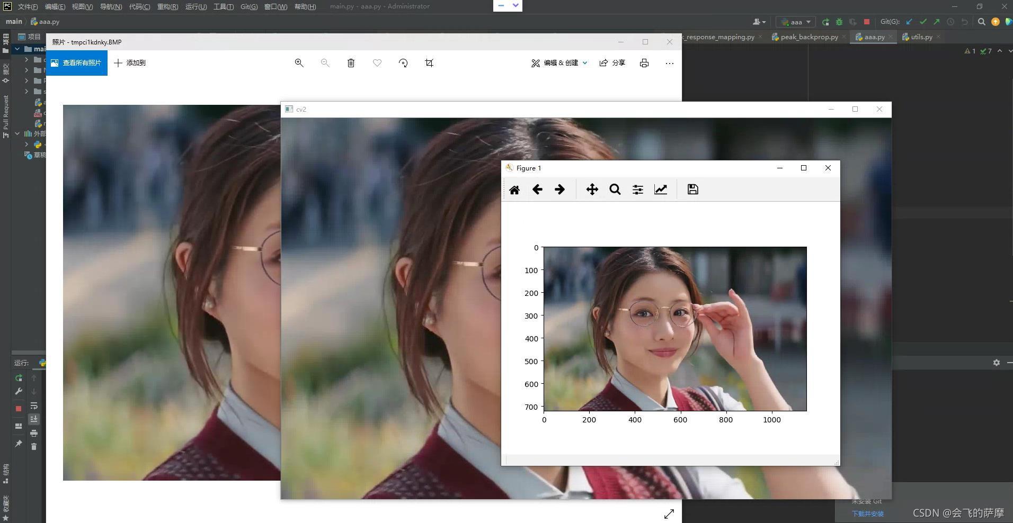The width and height of the screenshot is (1013, 523).
Task: Expand the 外部 libraries tree node
Action: click(x=17, y=134)
